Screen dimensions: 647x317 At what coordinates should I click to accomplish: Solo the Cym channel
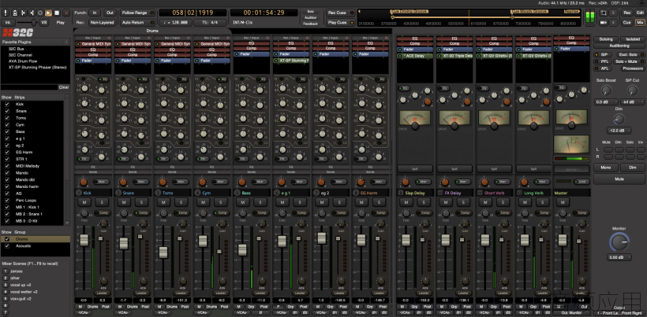220,202
